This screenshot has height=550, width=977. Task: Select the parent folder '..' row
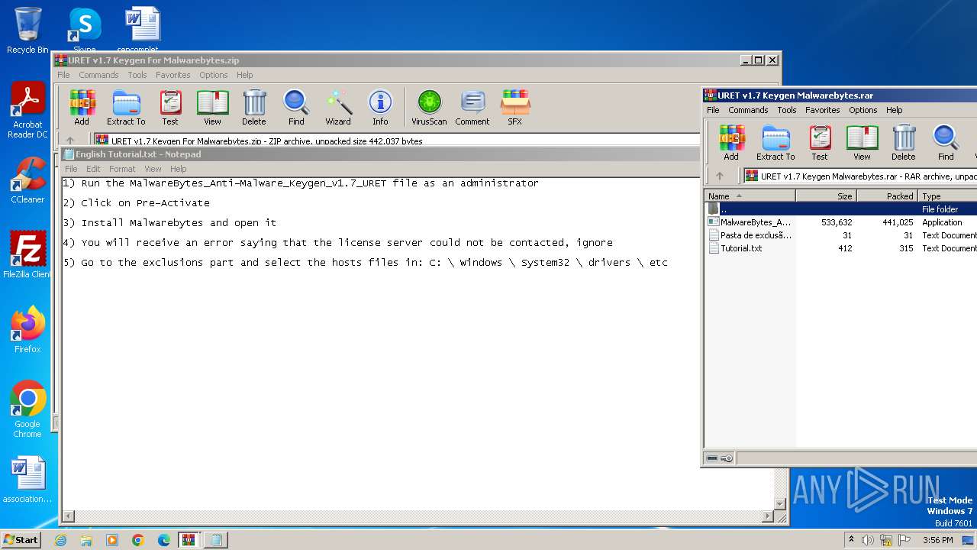(x=840, y=209)
